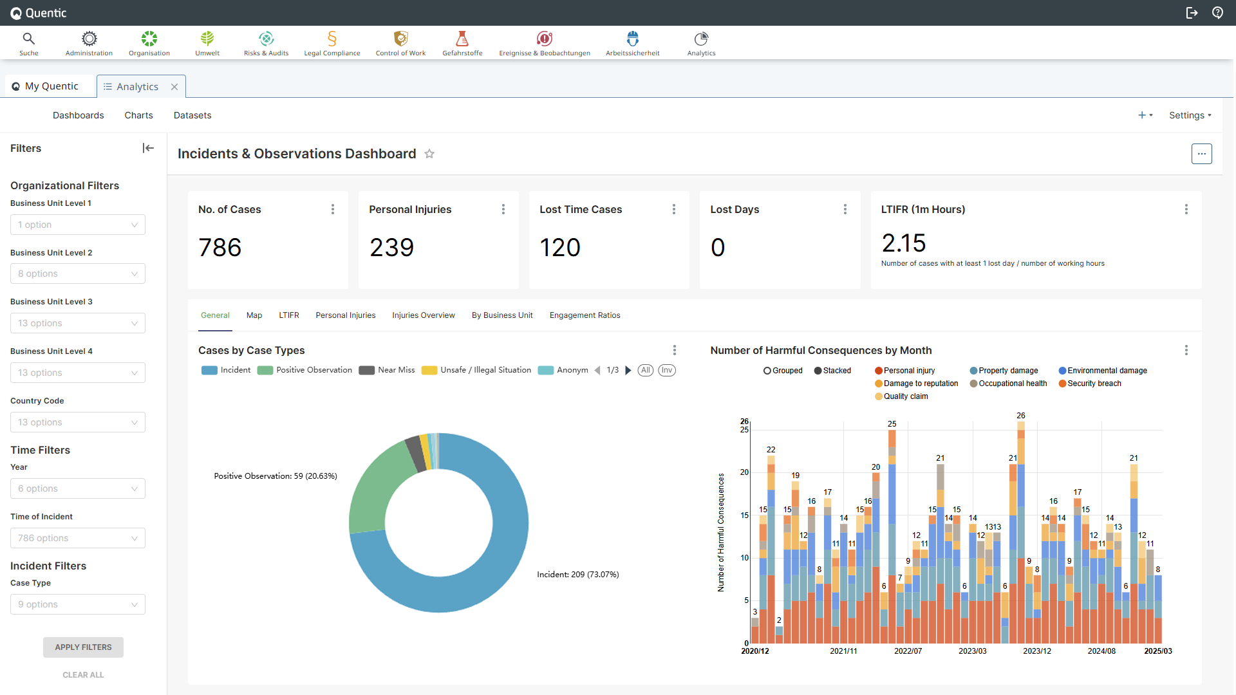1236x695 pixels.
Task: Toggle the Personal injury legend series
Action: (x=904, y=371)
